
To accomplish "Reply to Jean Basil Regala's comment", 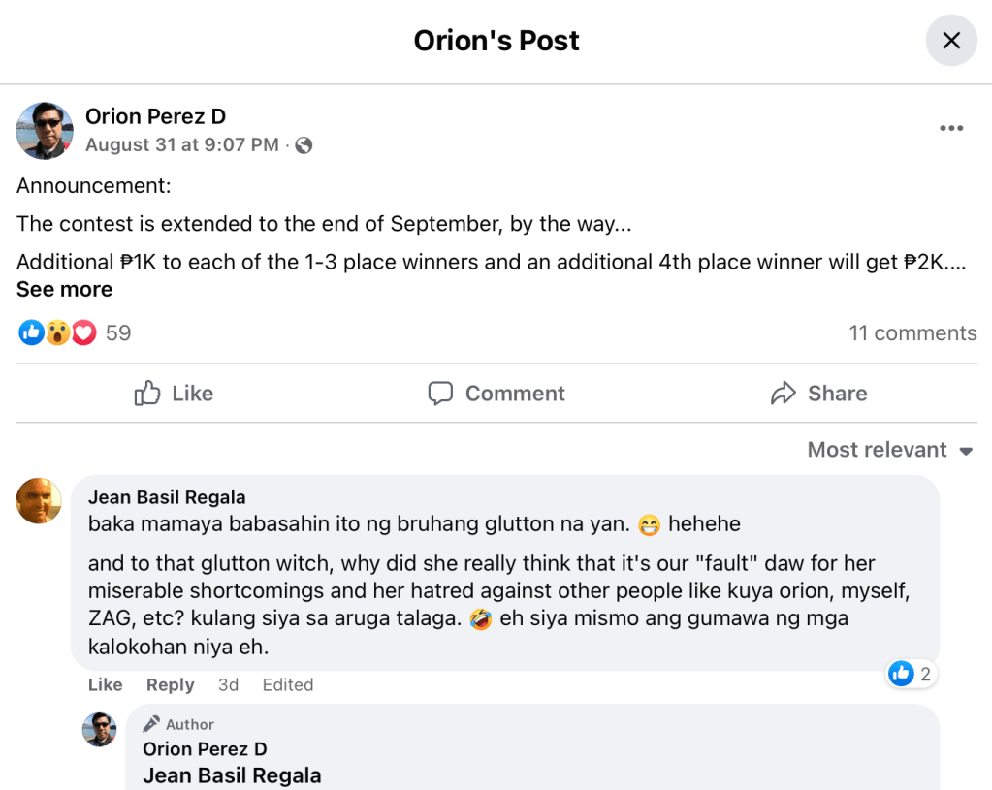I will [170, 684].
